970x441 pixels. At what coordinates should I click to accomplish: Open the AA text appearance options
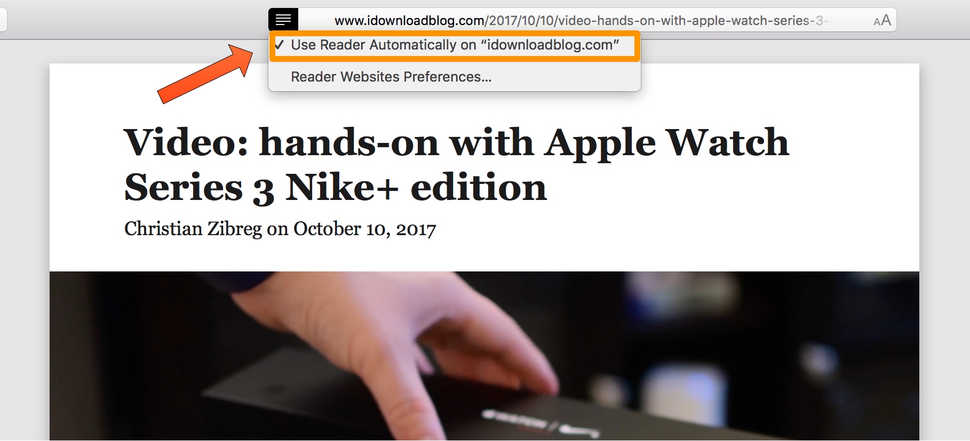[882, 20]
